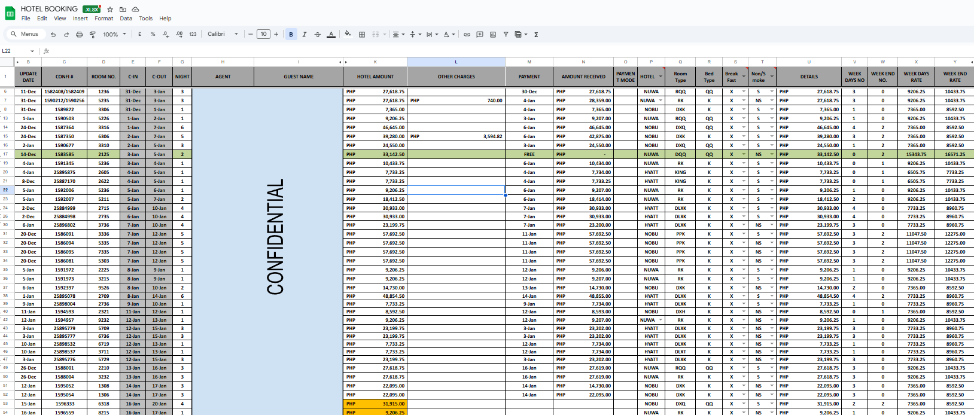Open the 100% zoom dropdown
The width and height of the screenshot is (974, 415).
pos(114,35)
